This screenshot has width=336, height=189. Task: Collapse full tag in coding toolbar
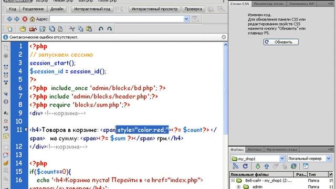(6, 67)
